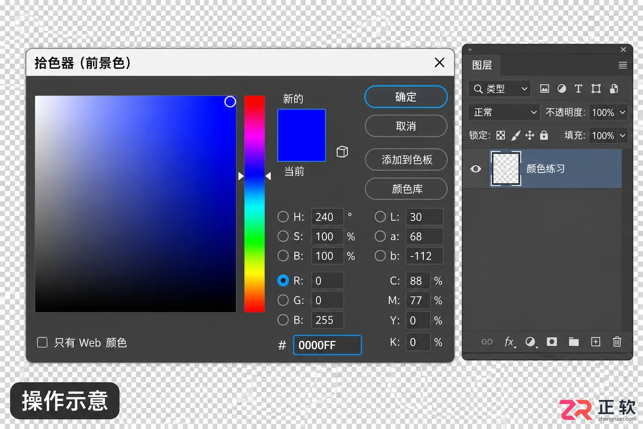643x429 pixels.
Task: Click in the saturation-brightness color field
Action: 136,204
